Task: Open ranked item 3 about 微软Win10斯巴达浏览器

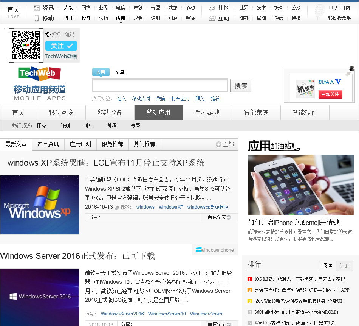Action: point(298,301)
